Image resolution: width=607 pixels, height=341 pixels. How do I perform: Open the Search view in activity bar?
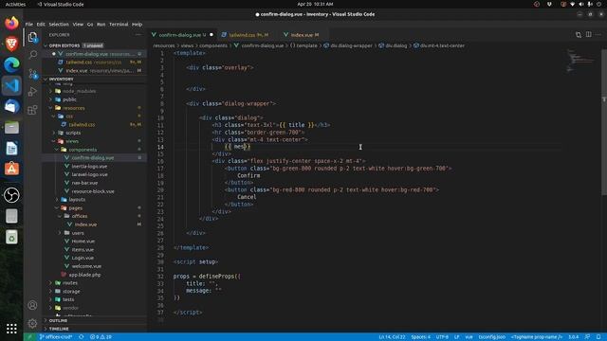(x=32, y=55)
